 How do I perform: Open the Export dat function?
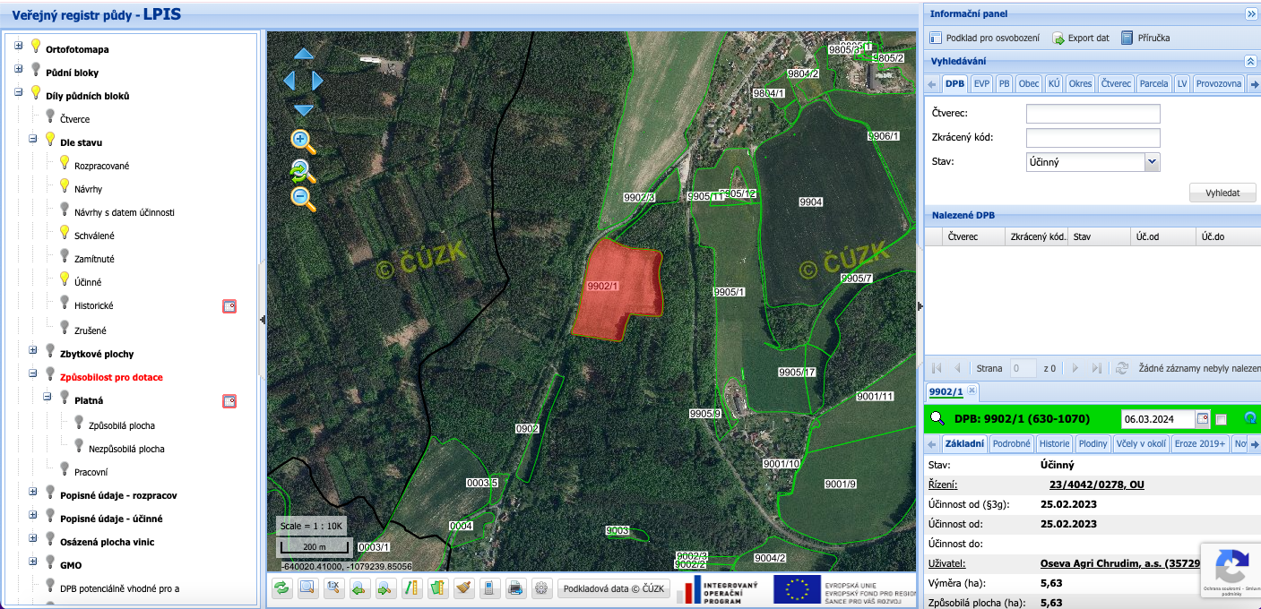coord(1080,39)
